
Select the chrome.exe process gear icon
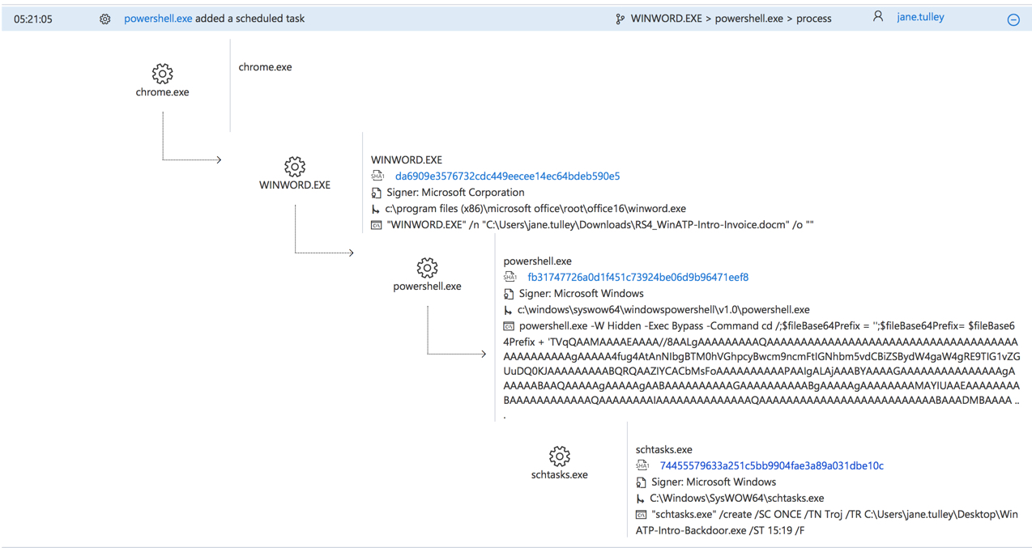click(x=162, y=72)
